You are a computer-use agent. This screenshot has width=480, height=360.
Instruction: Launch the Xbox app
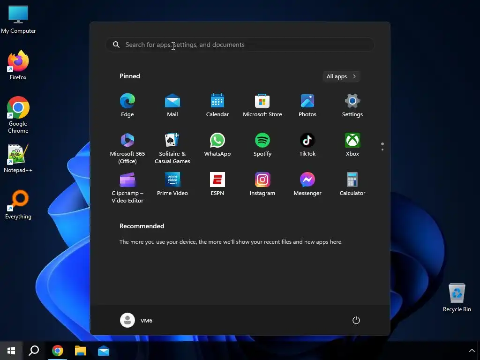pos(352,145)
